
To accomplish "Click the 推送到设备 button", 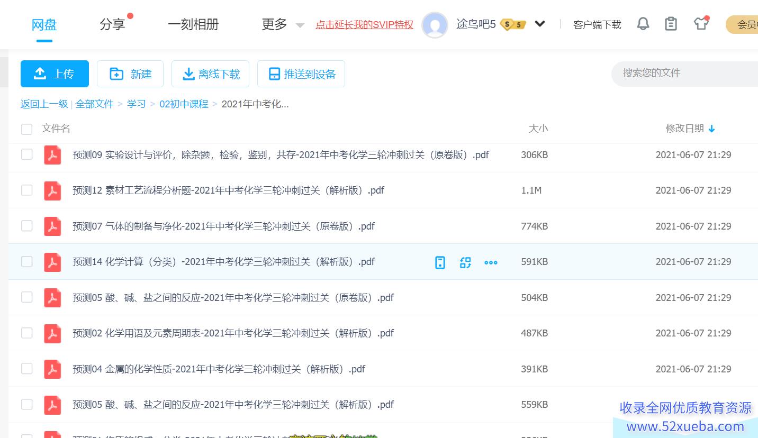I will [x=301, y=74].
